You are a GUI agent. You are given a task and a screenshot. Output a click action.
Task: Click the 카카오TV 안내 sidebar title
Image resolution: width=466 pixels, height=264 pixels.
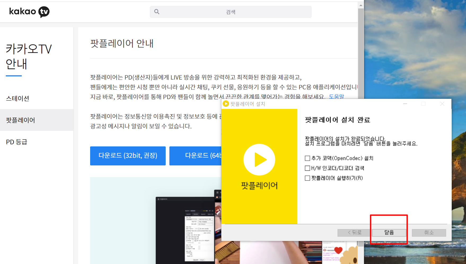(29, 56)
